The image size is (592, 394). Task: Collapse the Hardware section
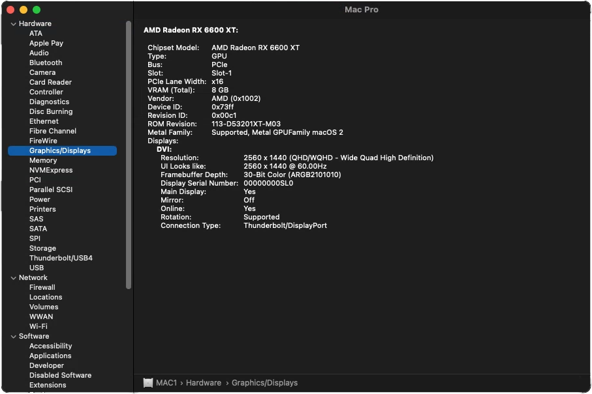[14, 23]
